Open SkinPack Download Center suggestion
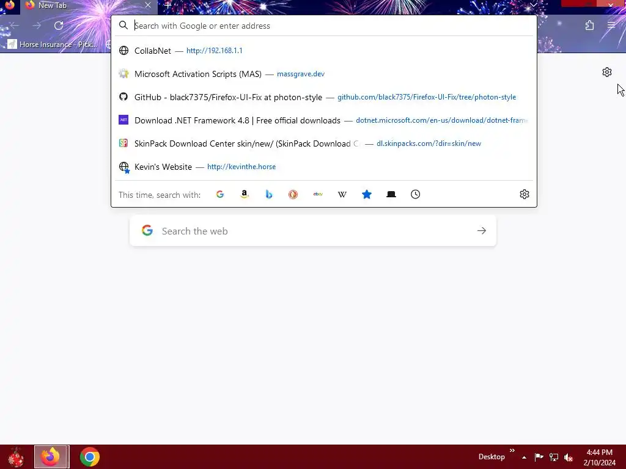This screenshot has height=469, width=626. click(x=324, y=143)
